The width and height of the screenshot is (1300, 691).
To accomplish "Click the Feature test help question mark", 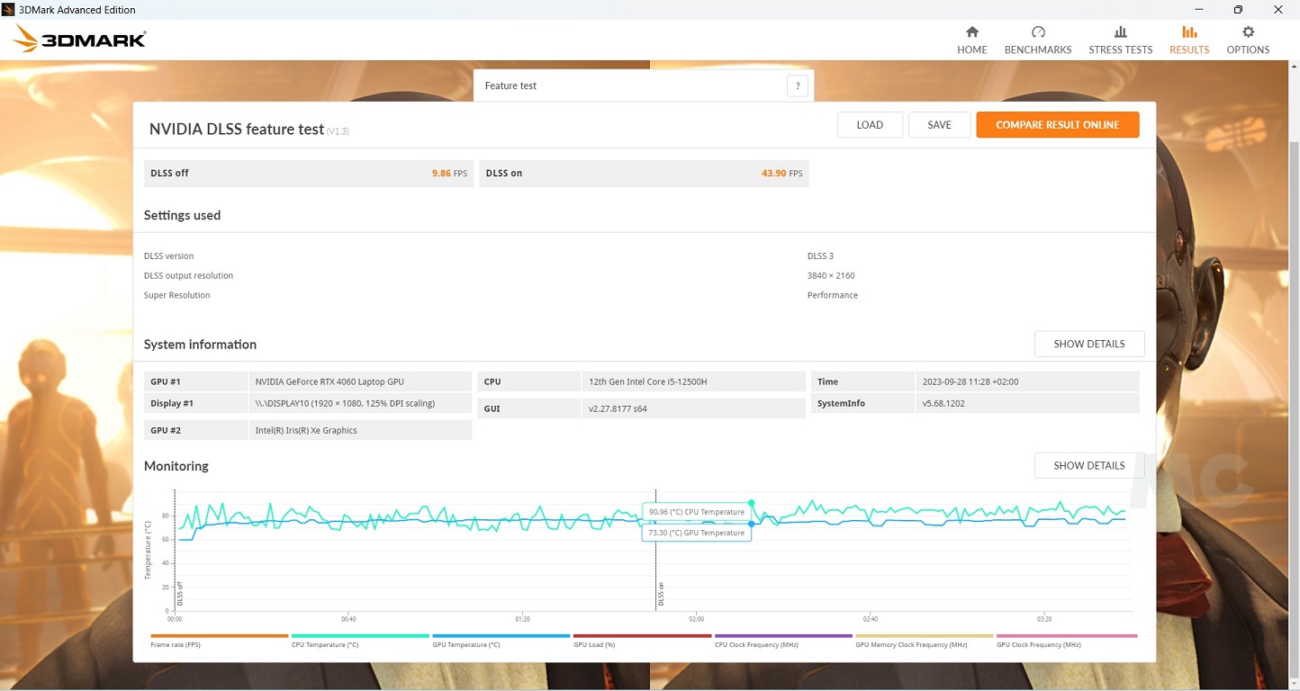I will (797, 86).
